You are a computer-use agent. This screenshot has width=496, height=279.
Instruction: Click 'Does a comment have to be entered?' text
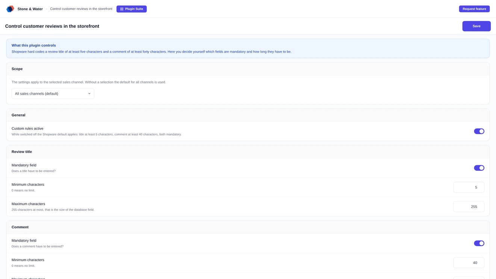point(38,247)
